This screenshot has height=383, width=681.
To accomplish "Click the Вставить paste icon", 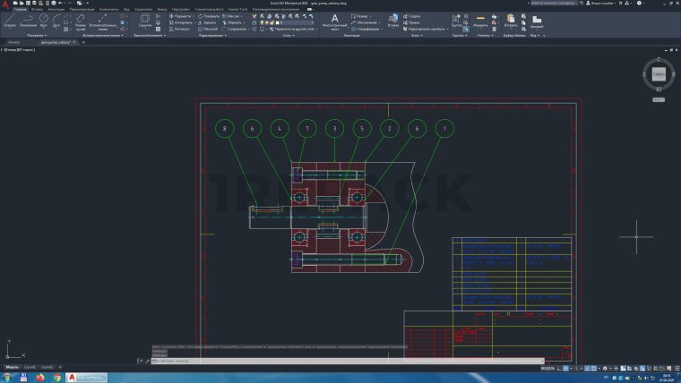I will coord(511,20).
